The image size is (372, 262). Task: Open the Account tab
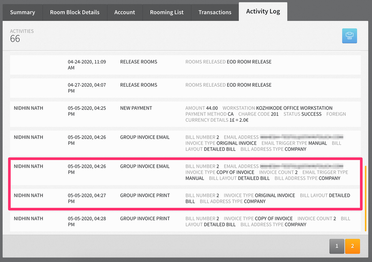125,13
